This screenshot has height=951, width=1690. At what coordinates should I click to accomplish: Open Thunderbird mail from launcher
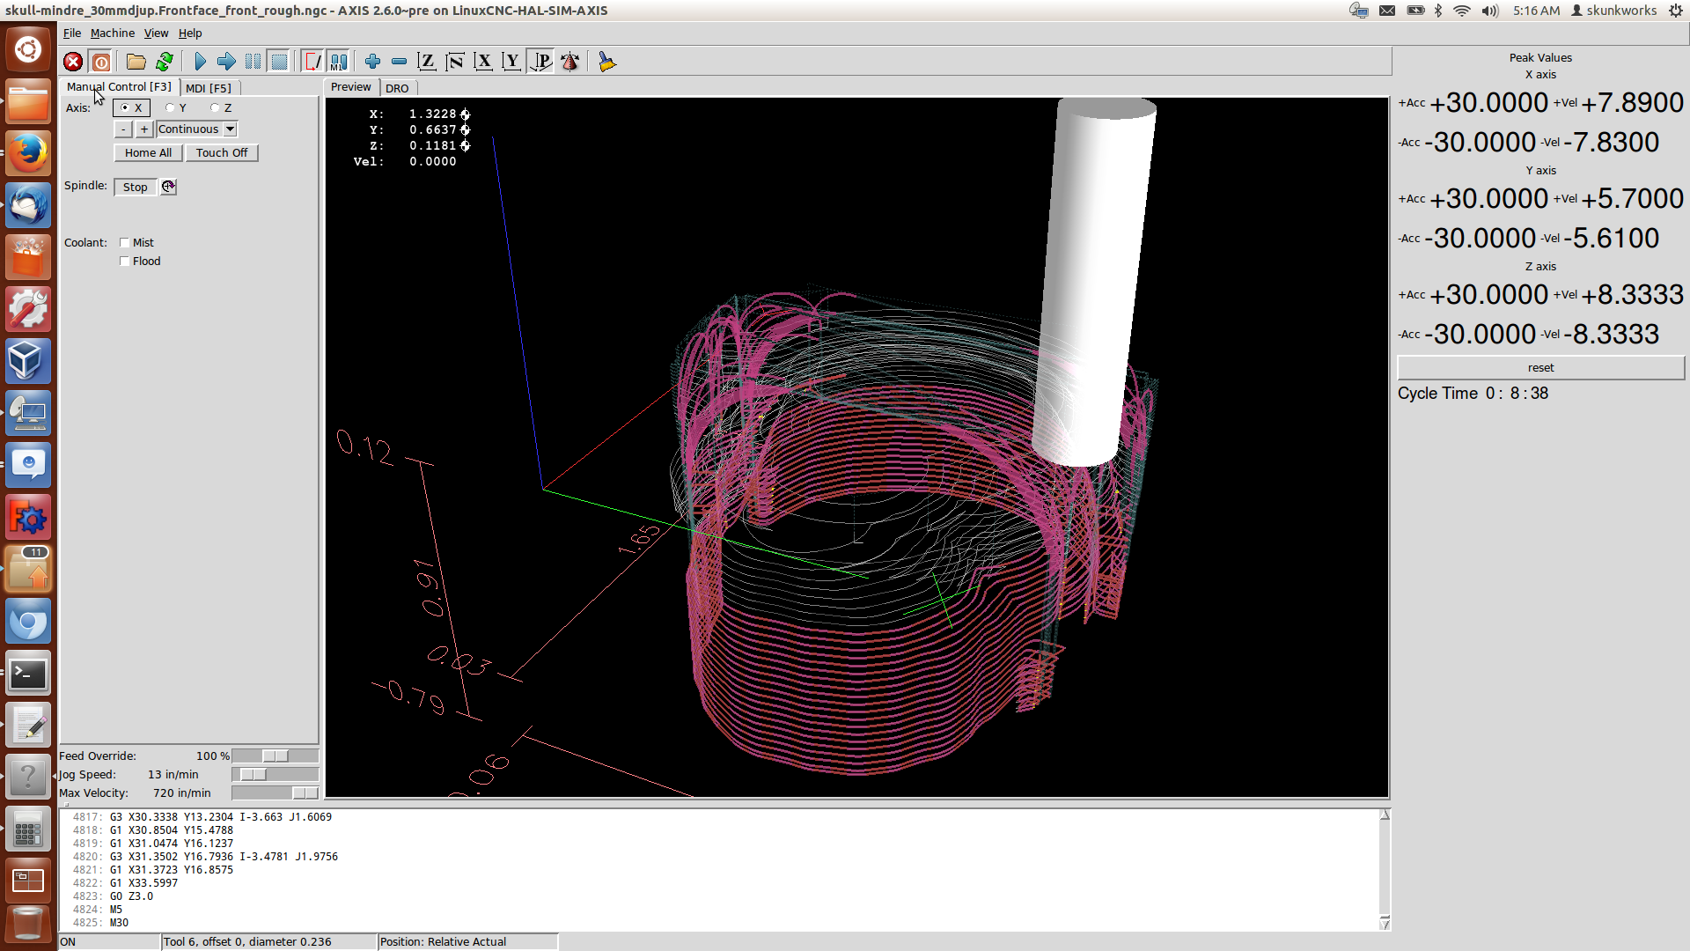coord(28,205)
